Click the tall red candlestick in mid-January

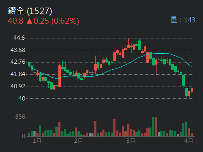coord(60,76)
